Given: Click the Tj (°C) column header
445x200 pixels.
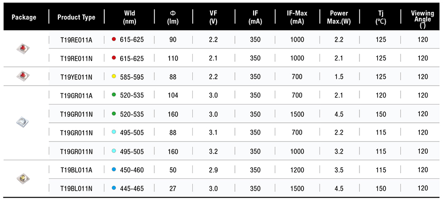Looking at the screenshot, I should (381, 17).
